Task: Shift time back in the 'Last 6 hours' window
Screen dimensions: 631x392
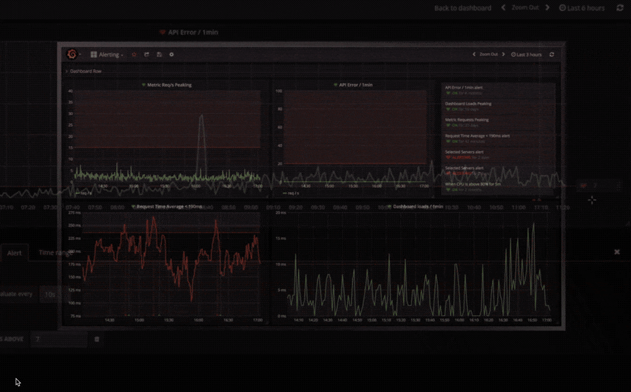Action: [504, 8]
